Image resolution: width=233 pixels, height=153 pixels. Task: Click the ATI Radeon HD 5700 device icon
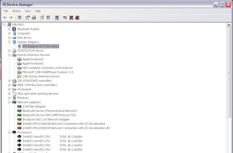pos(19,46)
